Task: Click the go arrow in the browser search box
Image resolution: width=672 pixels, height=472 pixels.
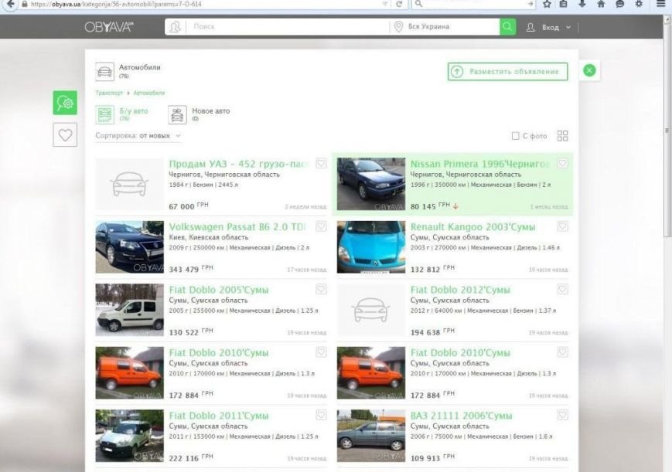Action: 530,4
